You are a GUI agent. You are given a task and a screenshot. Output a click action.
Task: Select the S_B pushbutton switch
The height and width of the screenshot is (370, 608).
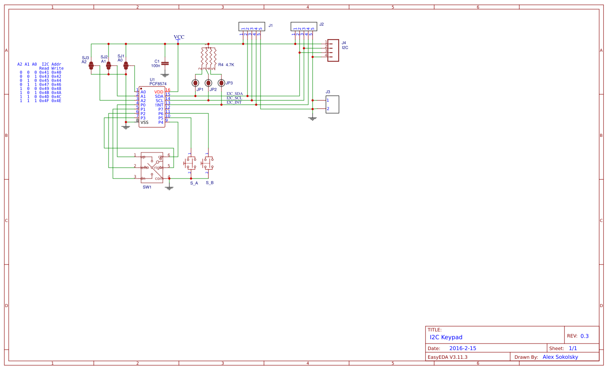[x=208, y=163]
